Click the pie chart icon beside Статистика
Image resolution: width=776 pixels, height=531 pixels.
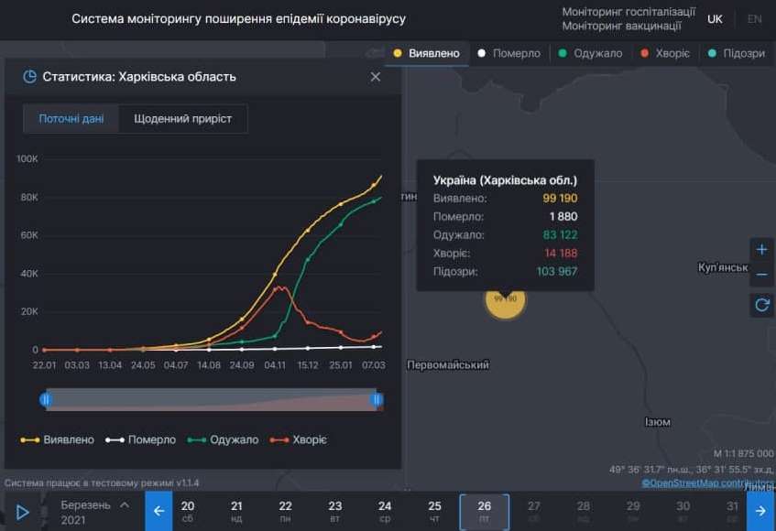click(x=28, y=77)
